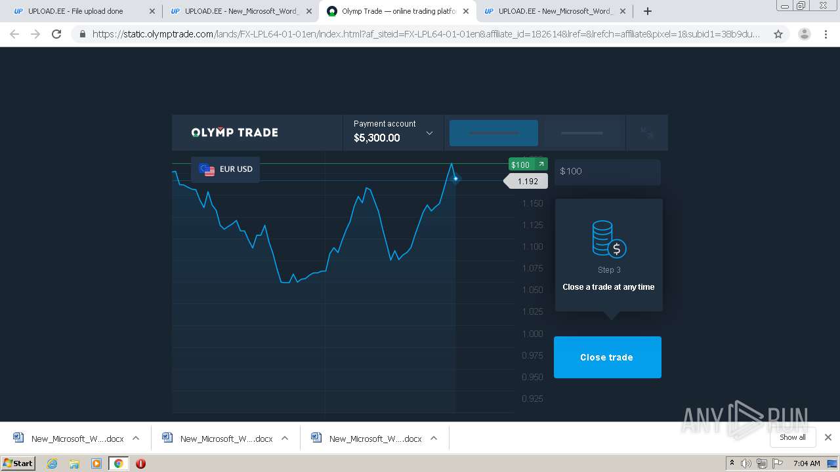Click the coins stack Step 3 icon

609,239
